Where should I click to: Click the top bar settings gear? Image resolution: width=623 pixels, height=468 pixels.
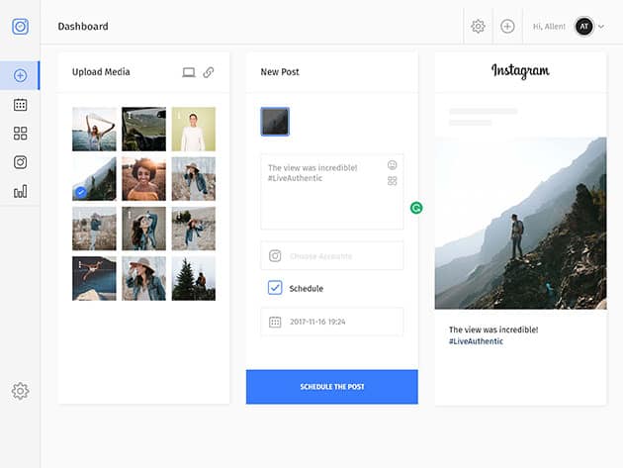[478, 27]
